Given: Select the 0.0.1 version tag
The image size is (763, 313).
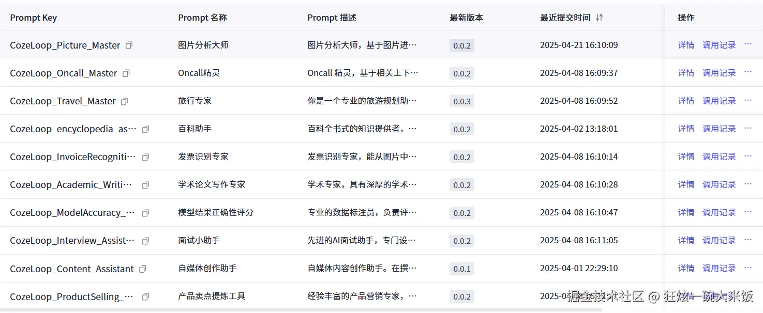Looking at the screenshot, I should (x=462, y=269).
